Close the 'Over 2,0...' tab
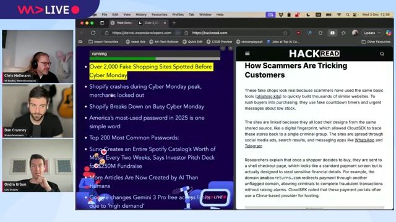This screenshot has width=396, height=222. [x=165, y=23]
